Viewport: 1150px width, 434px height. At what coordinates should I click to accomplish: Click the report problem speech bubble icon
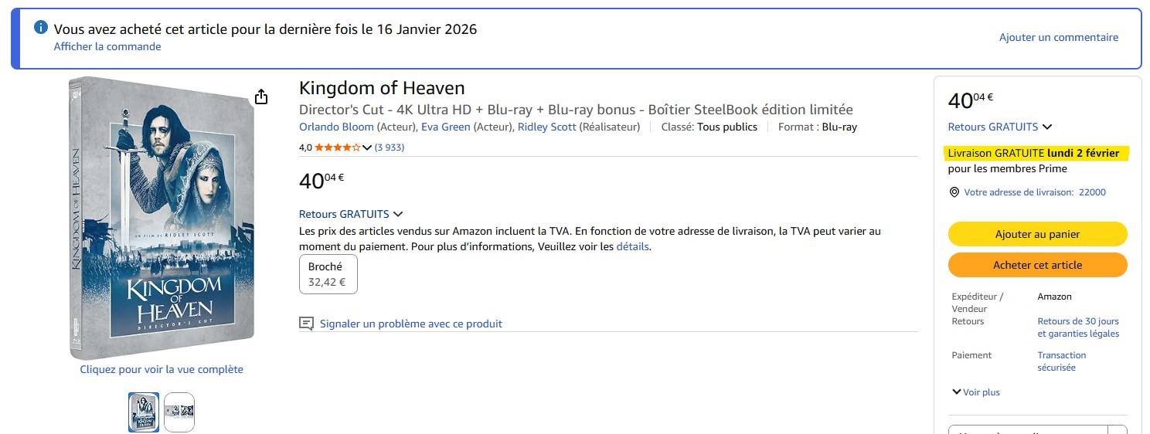tap(306, 324)
